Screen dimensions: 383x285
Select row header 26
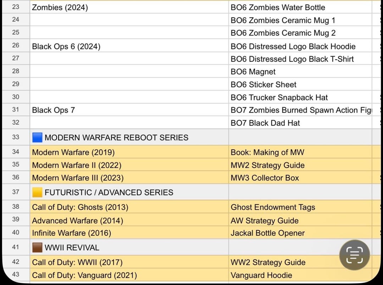pos(16,45)
